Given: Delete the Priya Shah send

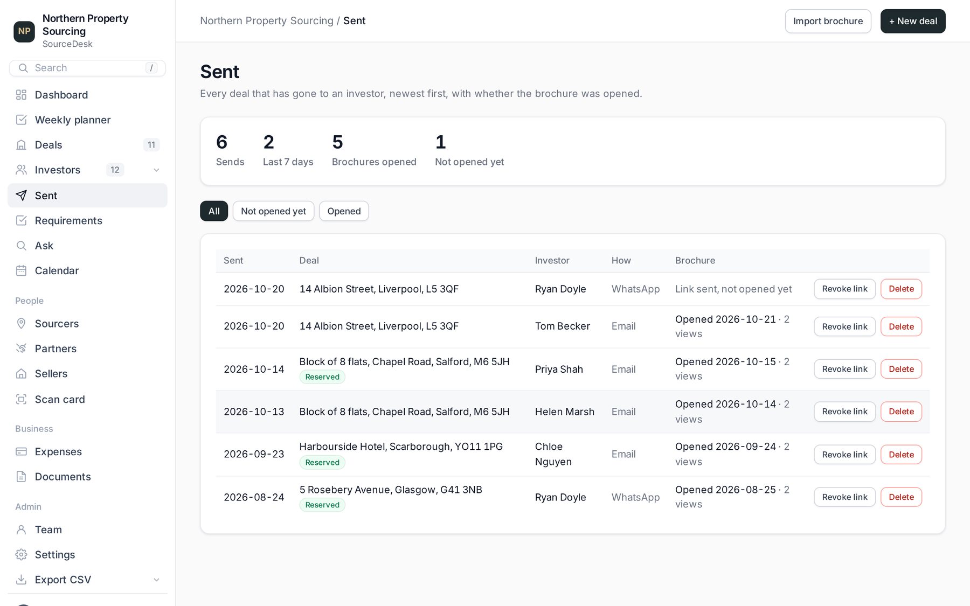Looking at the screenshot, I should click(901, 369).
